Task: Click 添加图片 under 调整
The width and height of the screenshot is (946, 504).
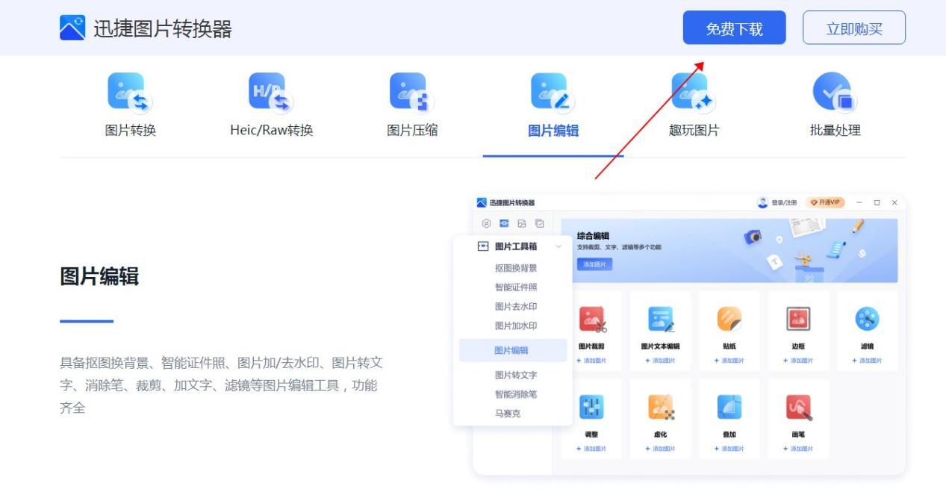Action: click(592, 449)
